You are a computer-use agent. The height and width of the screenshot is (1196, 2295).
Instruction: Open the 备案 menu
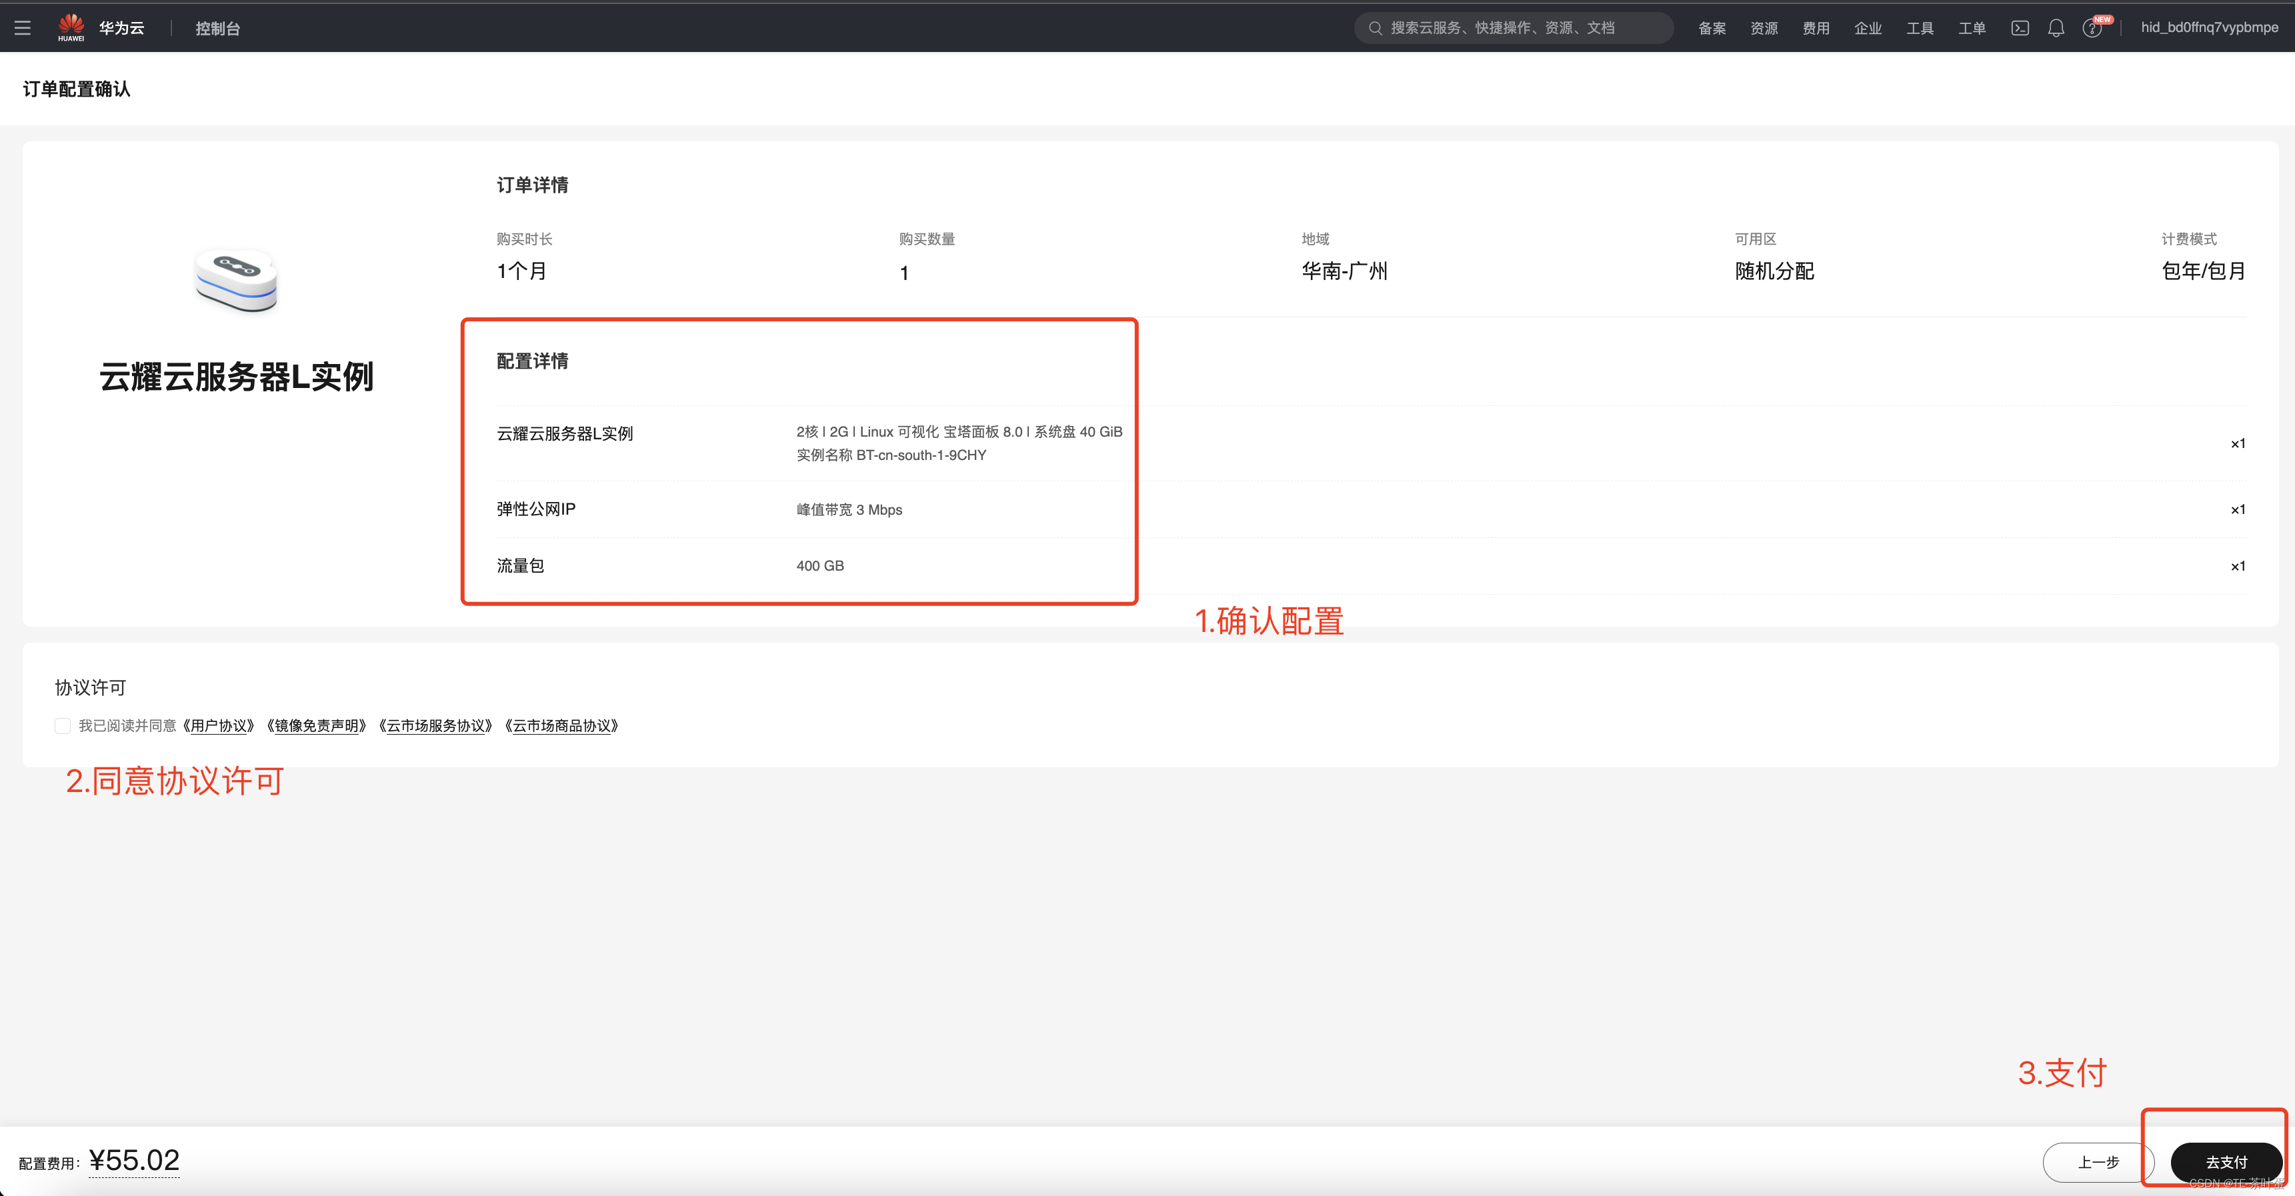tap(1712, 29)
